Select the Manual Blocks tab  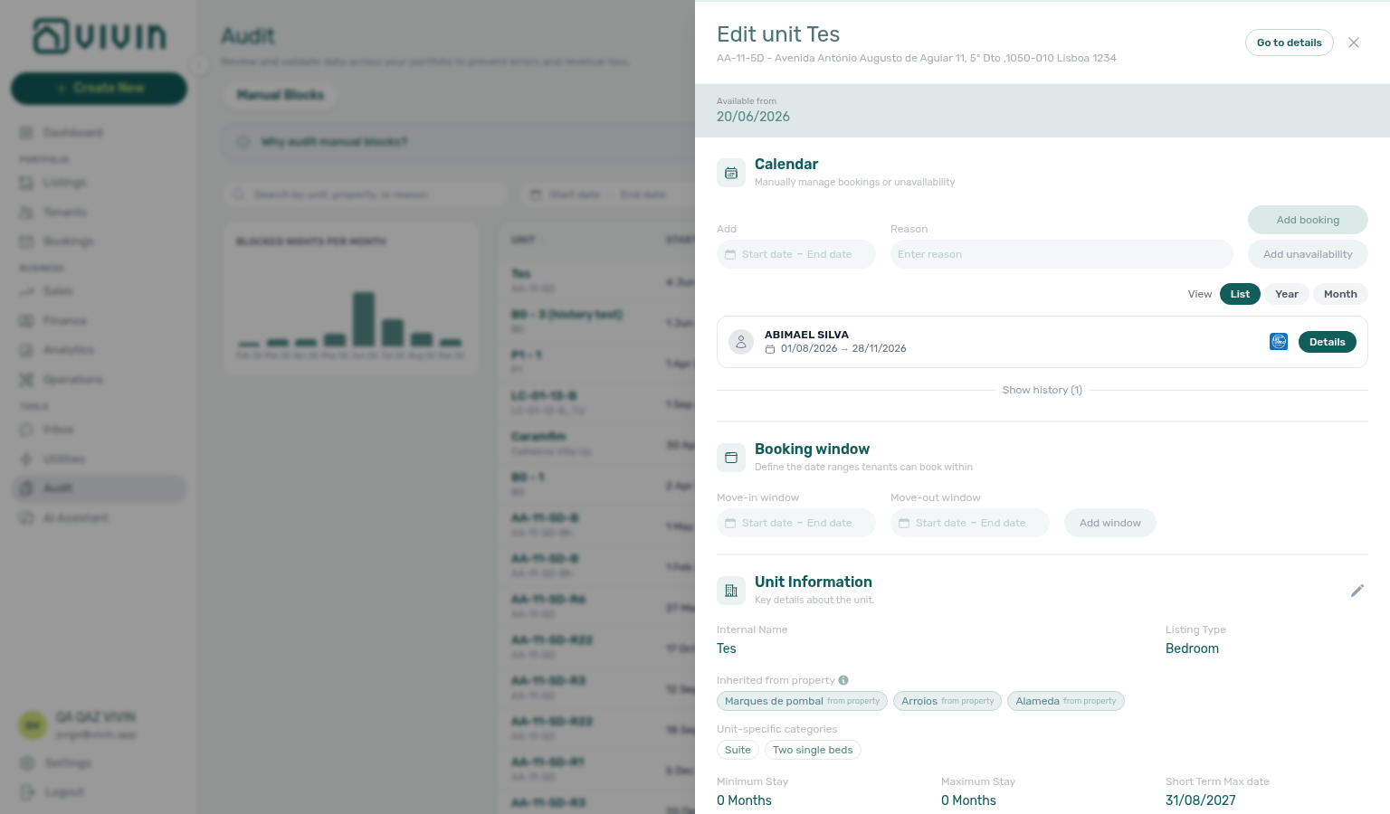(x=281, y=95)
